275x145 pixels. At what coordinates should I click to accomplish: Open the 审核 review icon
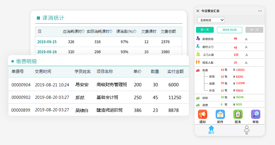point(256,114)
